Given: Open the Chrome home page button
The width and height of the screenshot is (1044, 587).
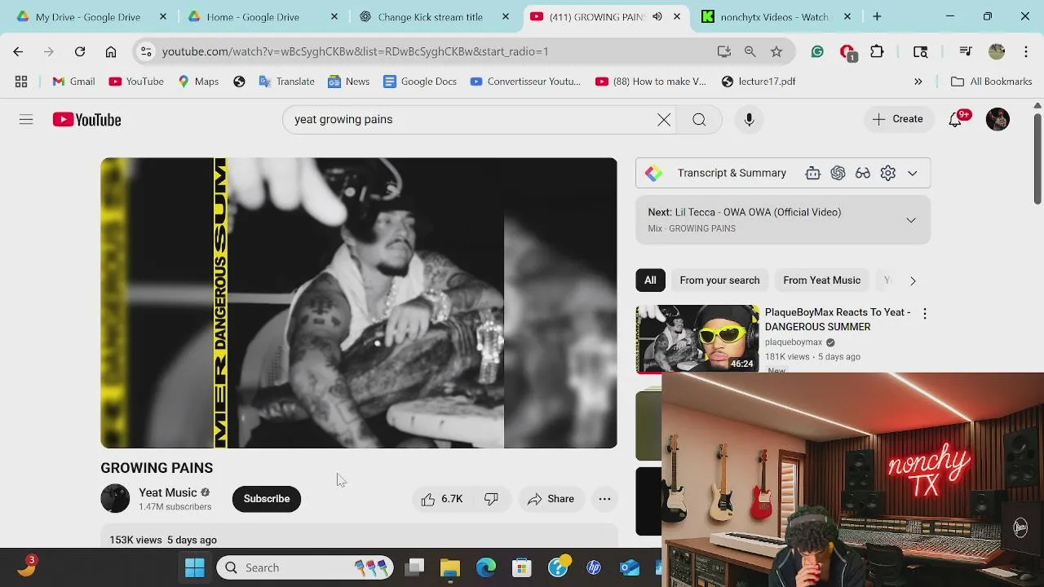Looking at the screenshot, I should click(x=111, y=51).
